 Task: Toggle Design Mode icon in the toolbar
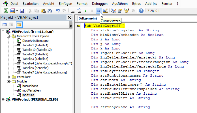(x=105, y=11)
